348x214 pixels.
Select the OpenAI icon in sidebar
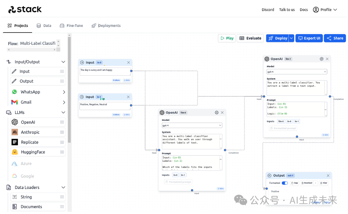[15, 122]
